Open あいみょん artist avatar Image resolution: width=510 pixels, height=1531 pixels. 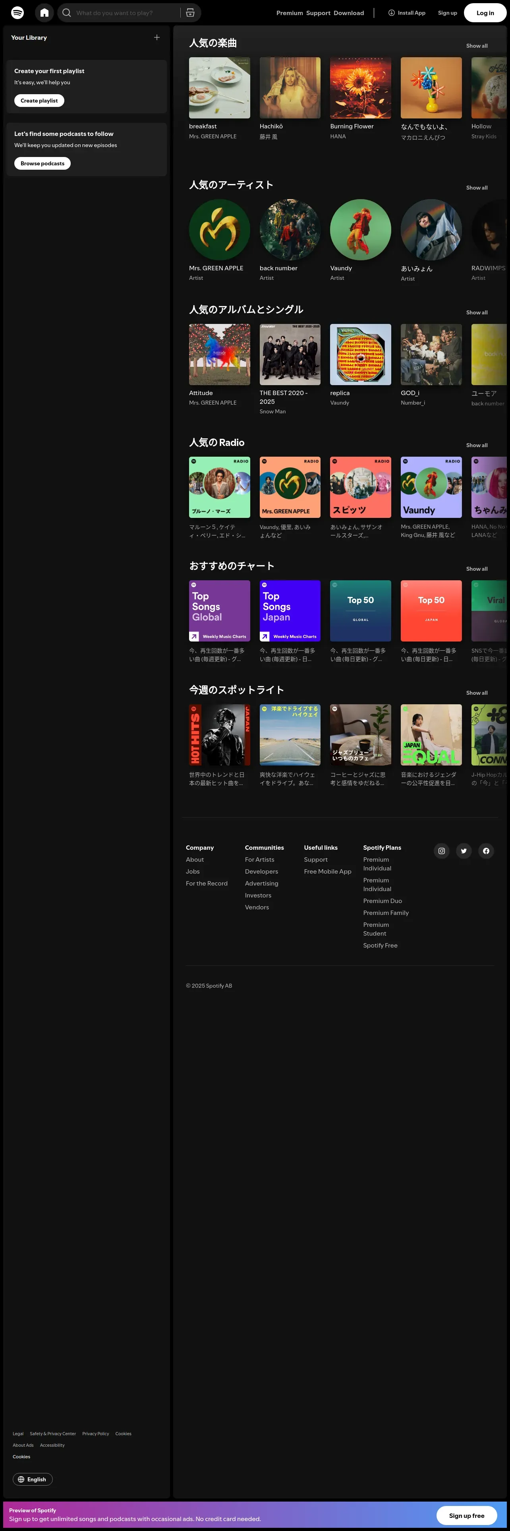[431, 229]
